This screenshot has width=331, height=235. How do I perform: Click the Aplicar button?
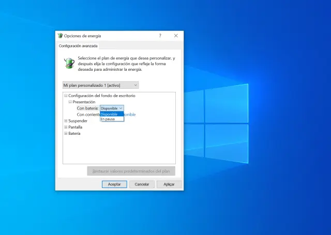click(x=169, y=184)
